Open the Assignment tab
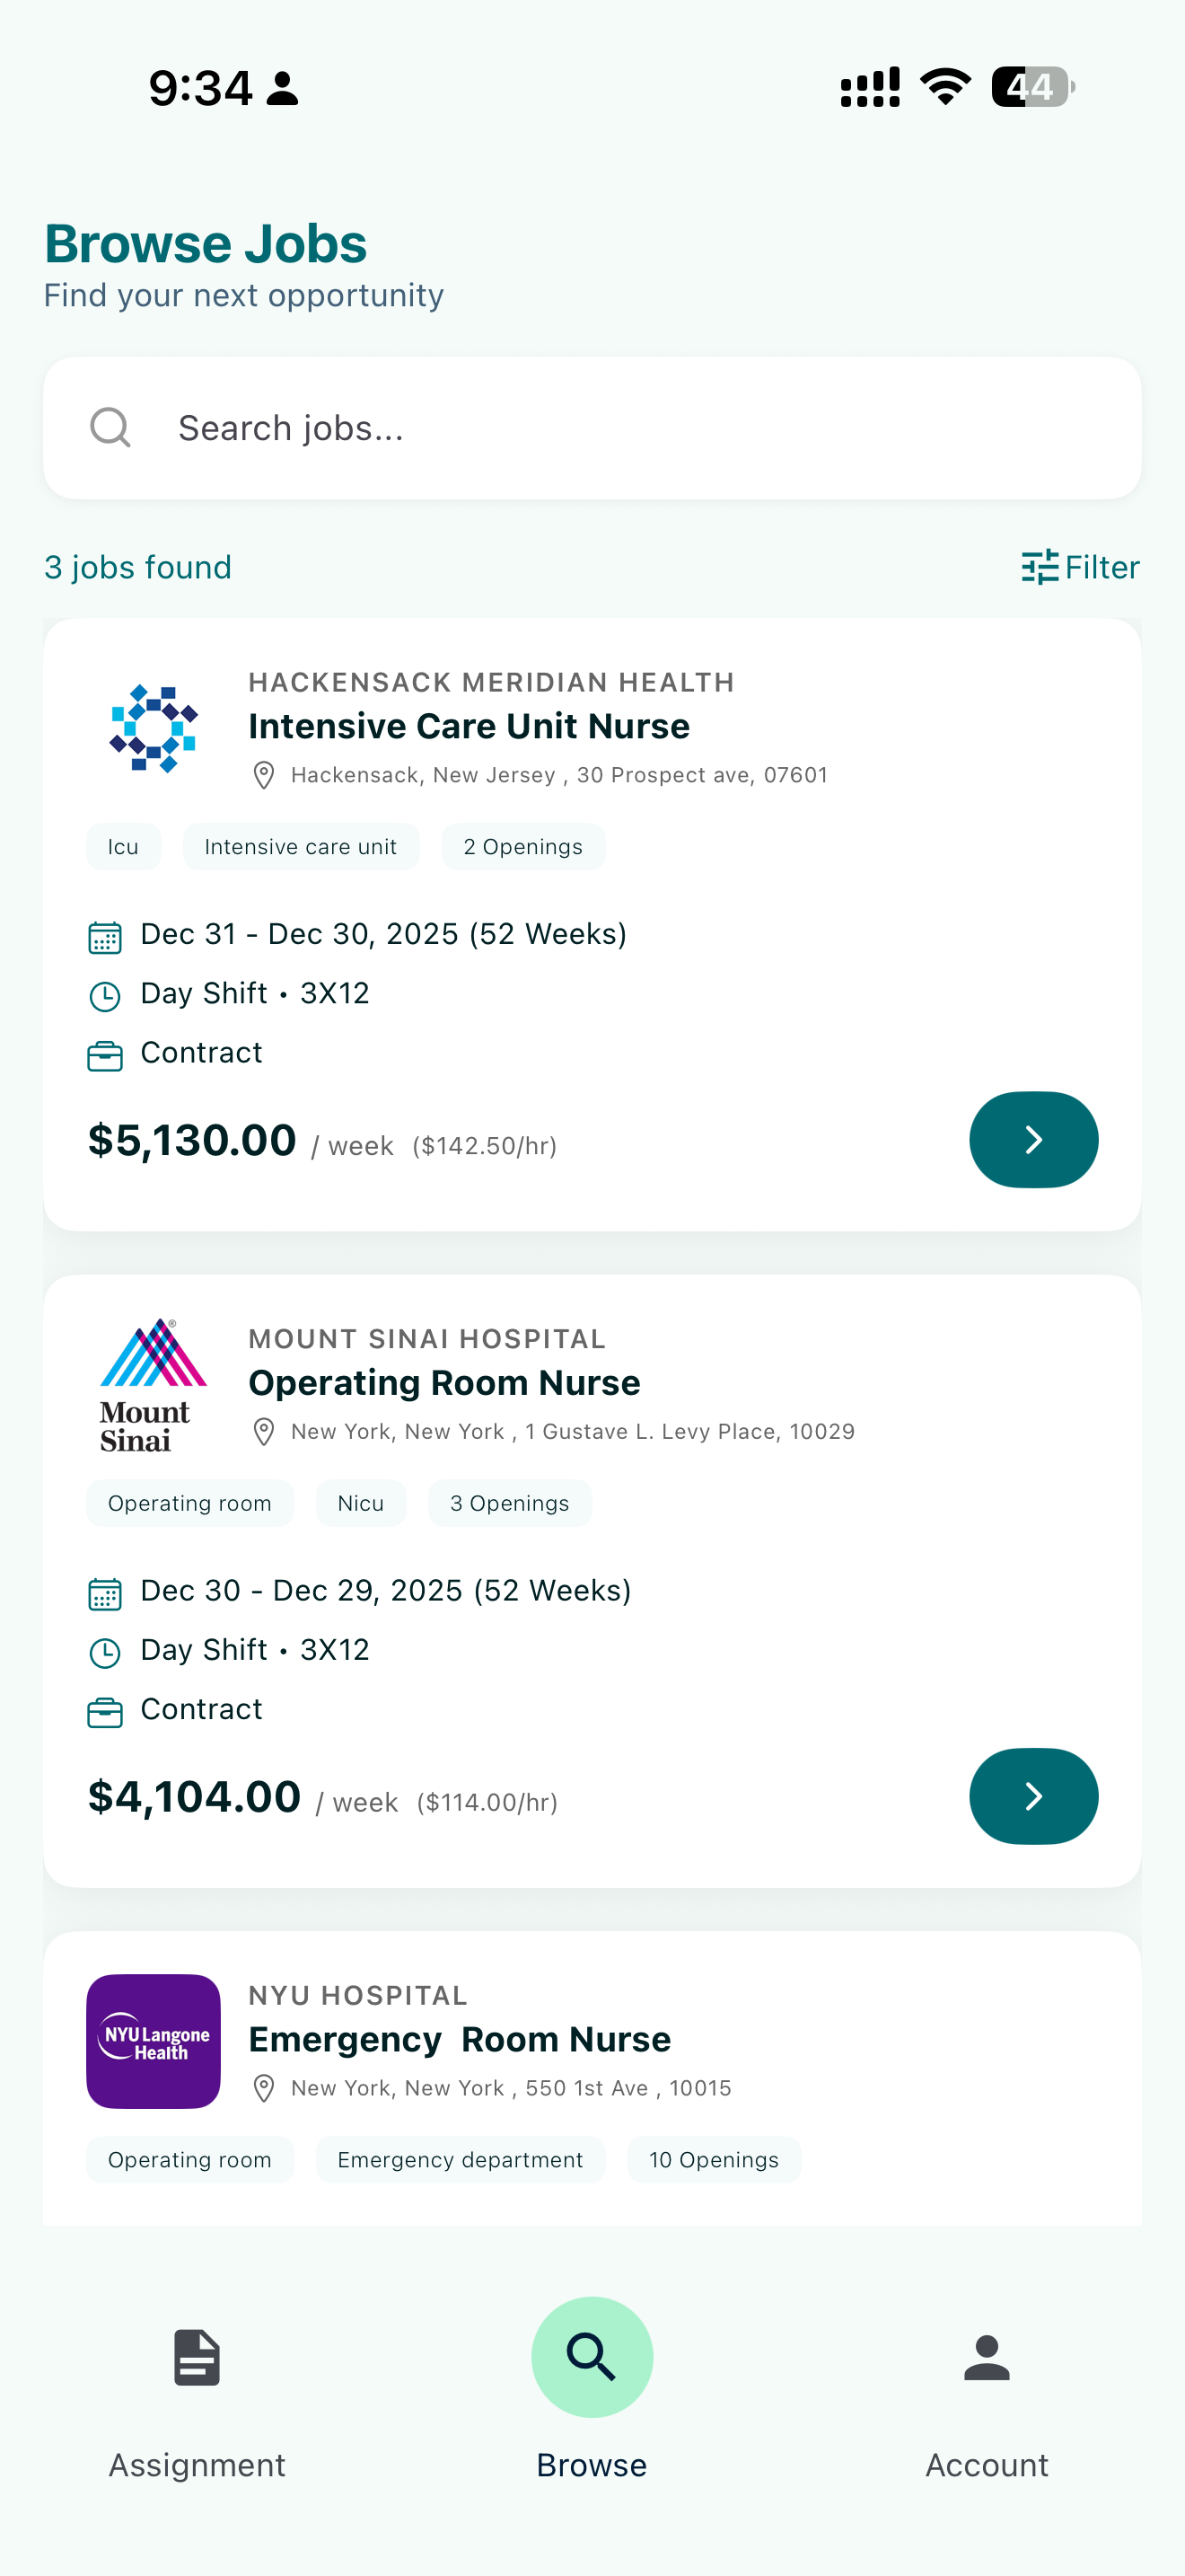The width and height of the screenshot is (1185, 2576). point(197,2402)
